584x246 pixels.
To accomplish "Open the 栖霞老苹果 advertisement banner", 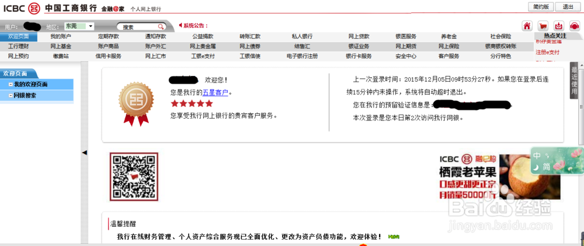I will tap(500, 176).
